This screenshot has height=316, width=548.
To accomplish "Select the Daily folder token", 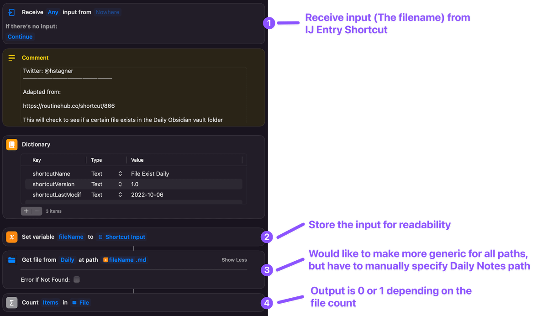I will pyautogui.click(x=67, y=260).
